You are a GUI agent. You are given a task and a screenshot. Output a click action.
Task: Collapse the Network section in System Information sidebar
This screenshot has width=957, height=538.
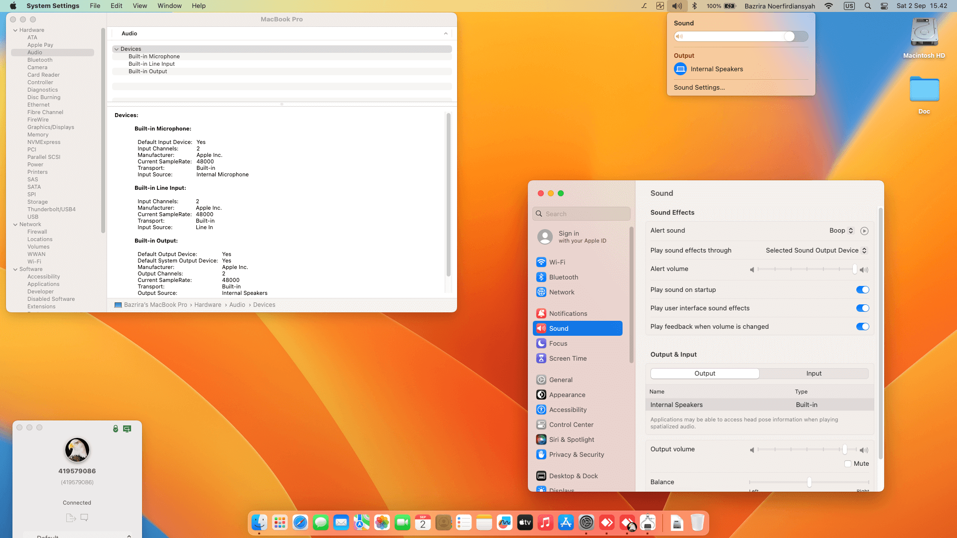tap(15, 225)
